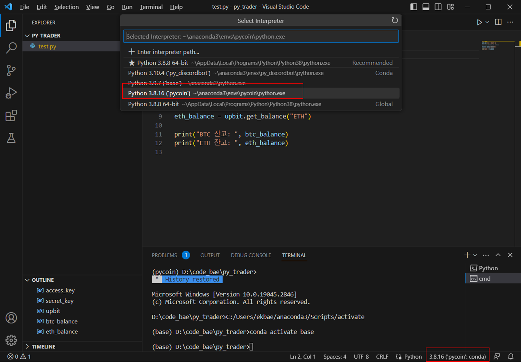
Task: Select recommended Python 3.8.8 64-bit interpreter
Action: pos(261,63)
